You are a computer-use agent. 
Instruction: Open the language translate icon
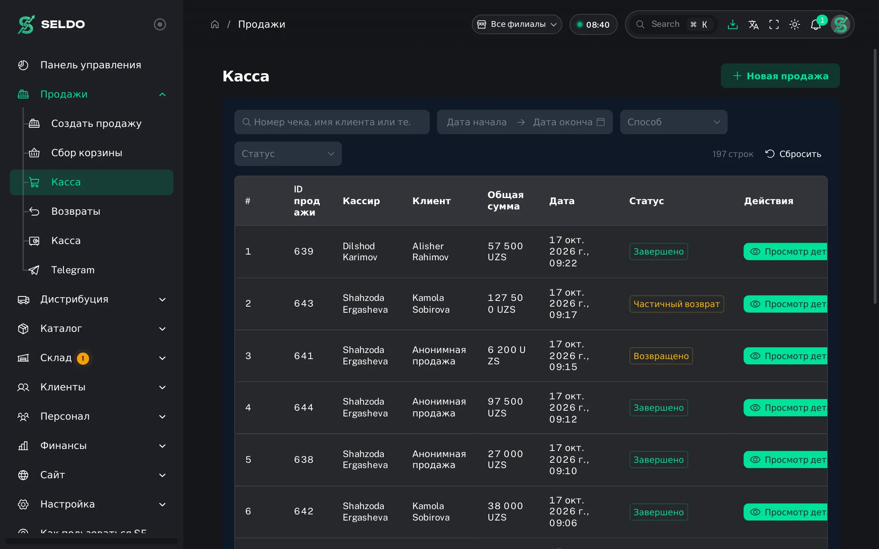click(x=753, y=24)
